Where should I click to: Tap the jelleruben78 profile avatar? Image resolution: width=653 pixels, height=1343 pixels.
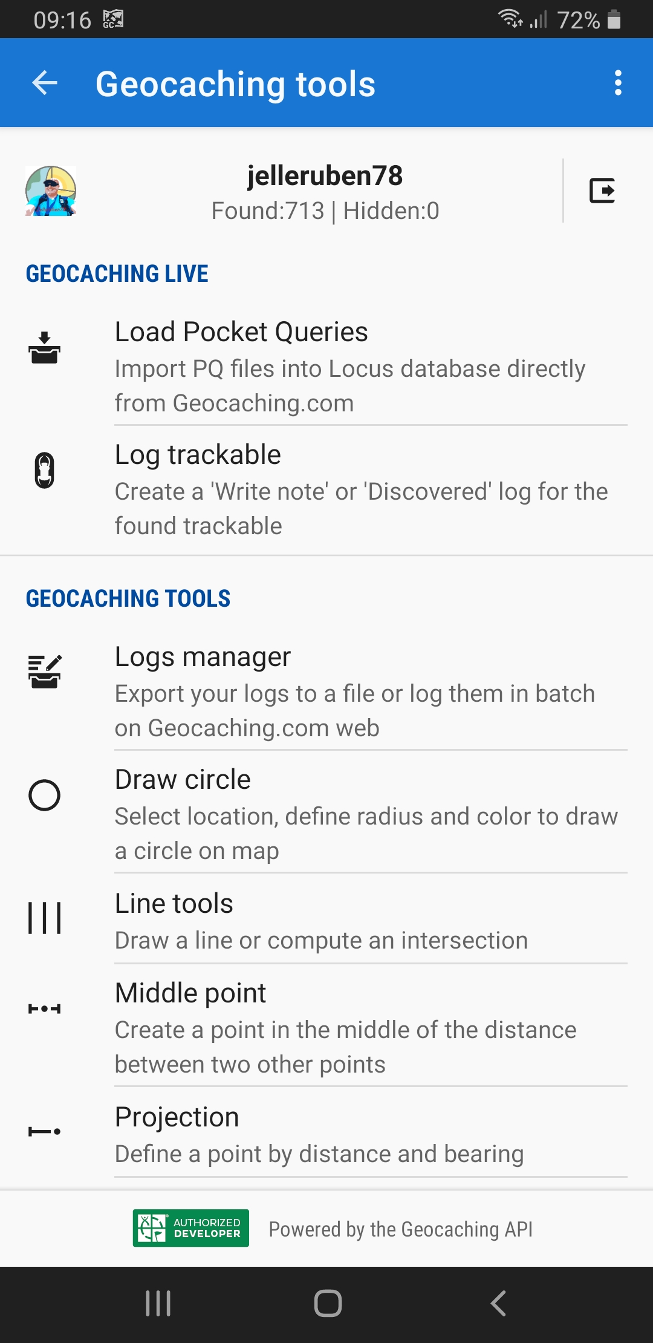pyautogui.click(x=51, y=191)
